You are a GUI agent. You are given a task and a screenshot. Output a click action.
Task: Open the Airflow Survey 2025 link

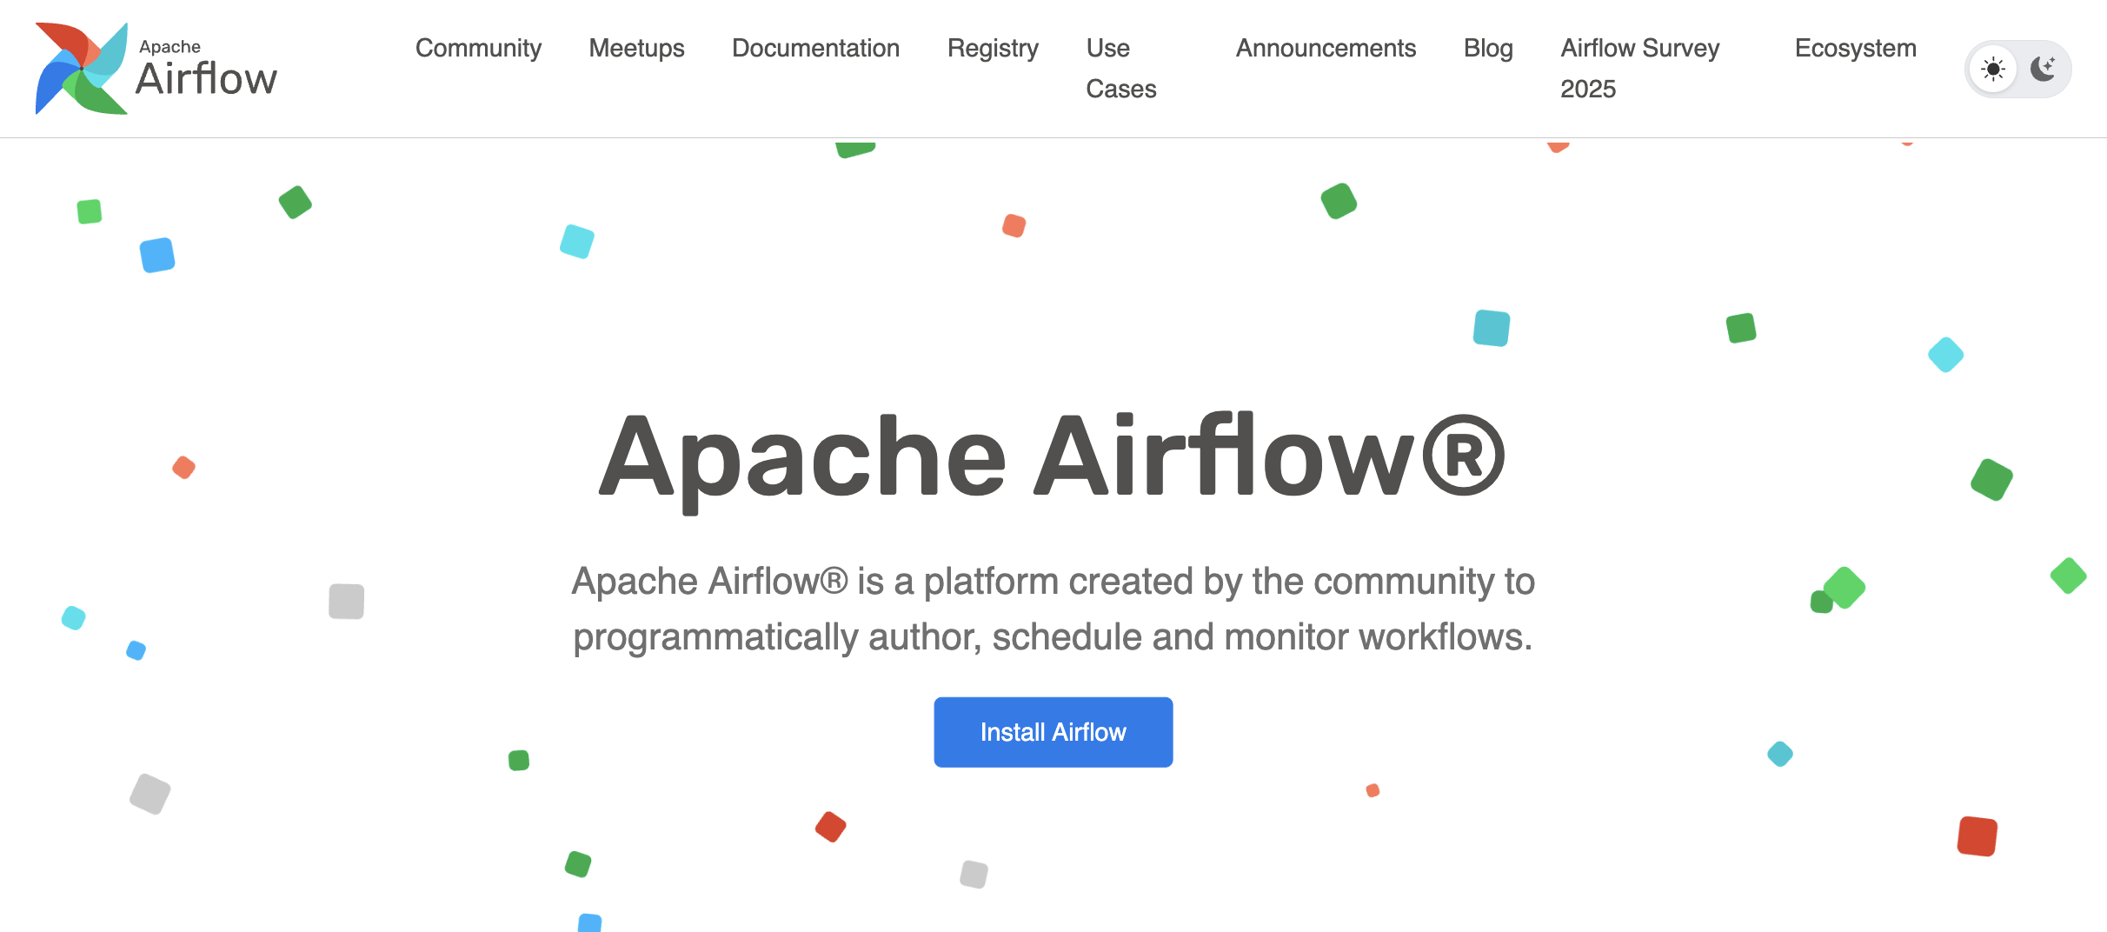point(1639,69)
